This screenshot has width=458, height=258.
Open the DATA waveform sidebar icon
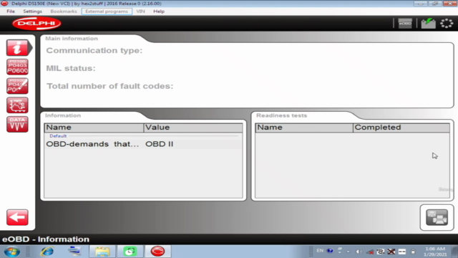(x=17, y=124)
